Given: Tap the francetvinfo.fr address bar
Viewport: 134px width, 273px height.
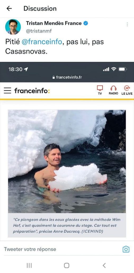Looking at the screenshot, I should [67, 77].
